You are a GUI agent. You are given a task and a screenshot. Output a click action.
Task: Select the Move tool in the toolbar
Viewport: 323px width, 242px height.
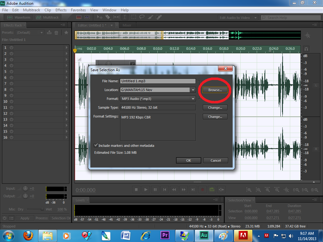[100, 17]
